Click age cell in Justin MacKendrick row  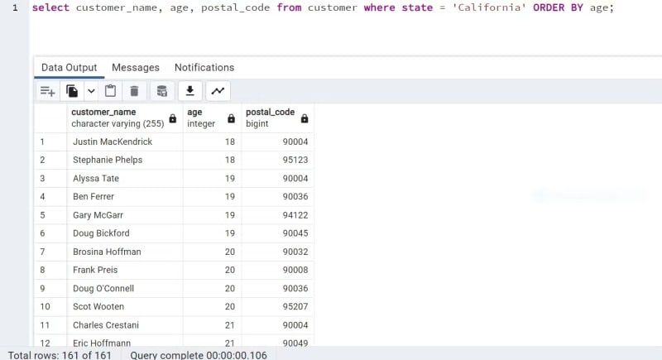point(213,142)
